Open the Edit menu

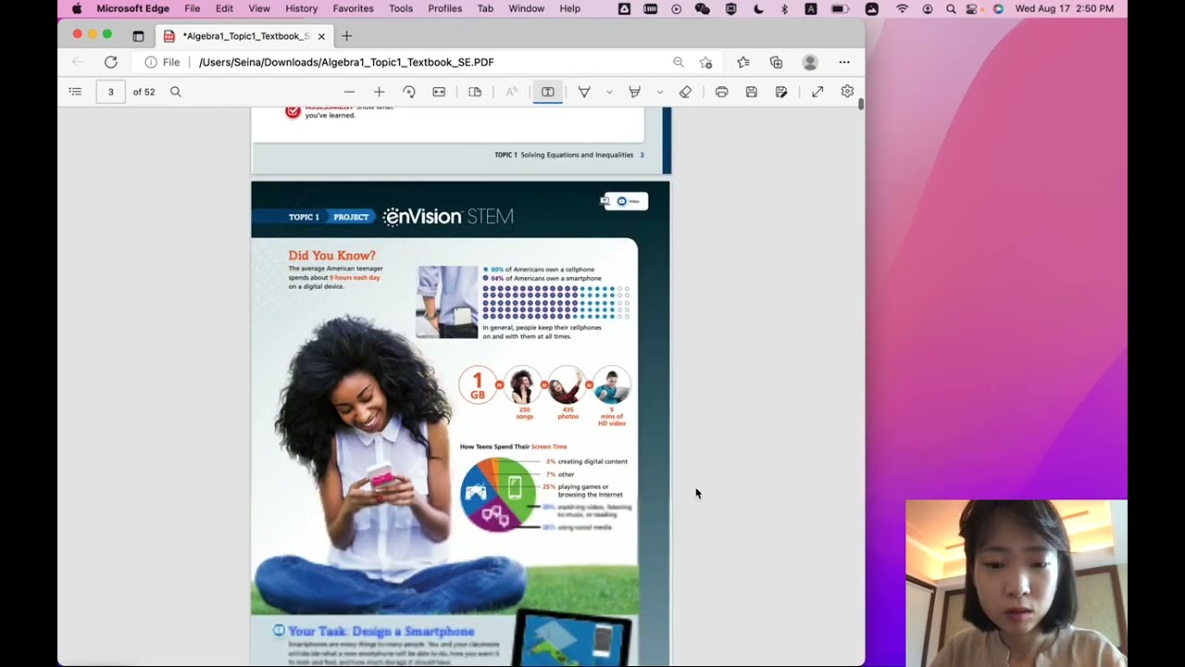(x=224, y=8)
